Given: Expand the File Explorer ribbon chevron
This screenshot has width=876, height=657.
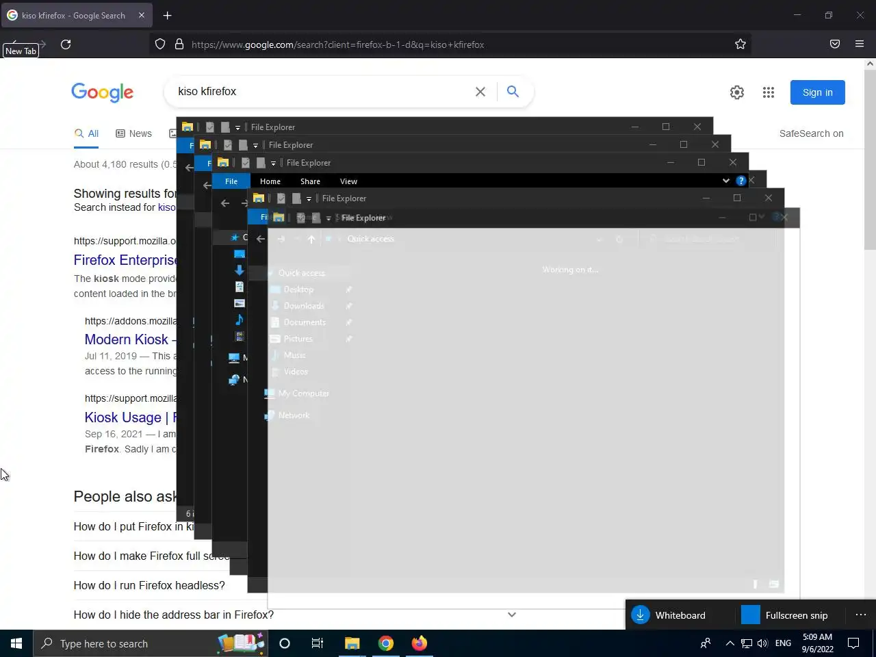Looking at the screenshot, I should [725, 181].
